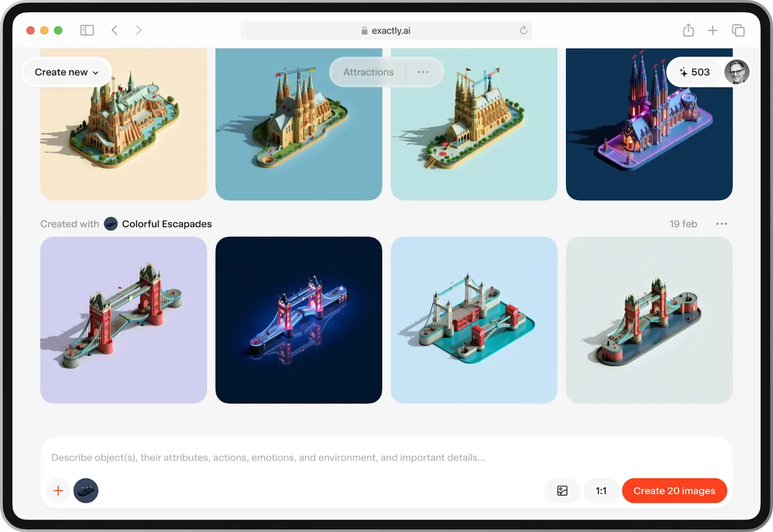Click the sparkle credits icon
Viewport: 773px width, 532px height.
(683, 72)
